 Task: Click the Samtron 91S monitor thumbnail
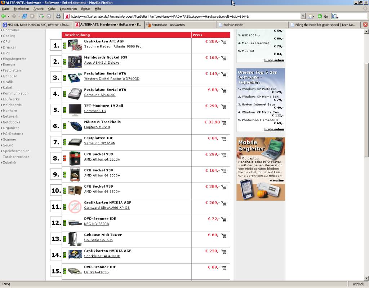pos(75,110)
